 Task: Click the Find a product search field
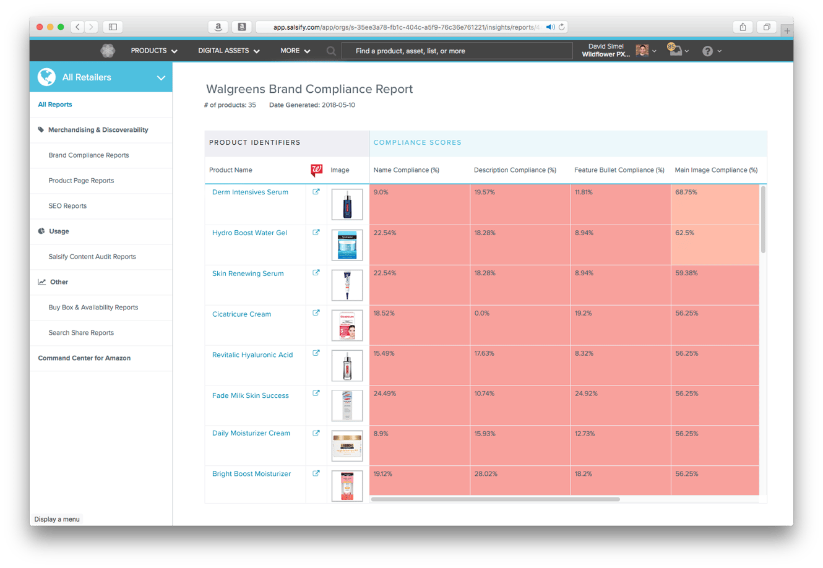[457, 51]
